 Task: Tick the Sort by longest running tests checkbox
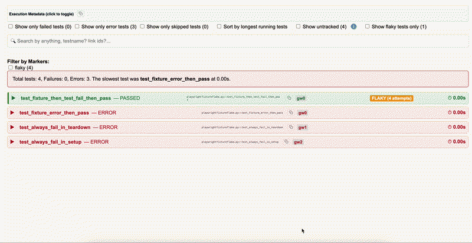point(219,26)
